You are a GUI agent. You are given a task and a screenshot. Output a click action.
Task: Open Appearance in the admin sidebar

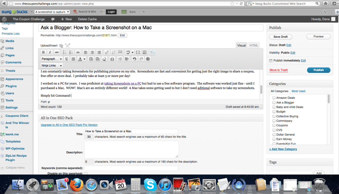[x=14, y=79]
